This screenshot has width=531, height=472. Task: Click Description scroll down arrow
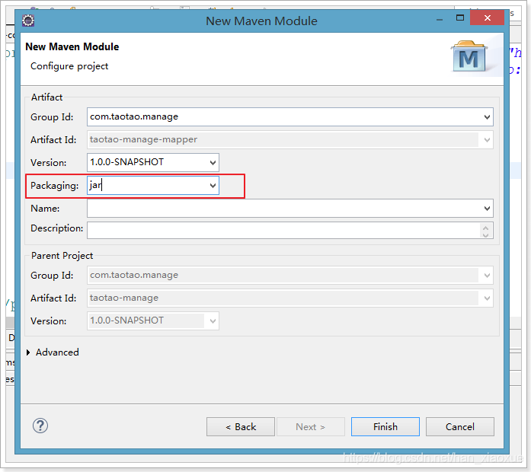(485, 234)
